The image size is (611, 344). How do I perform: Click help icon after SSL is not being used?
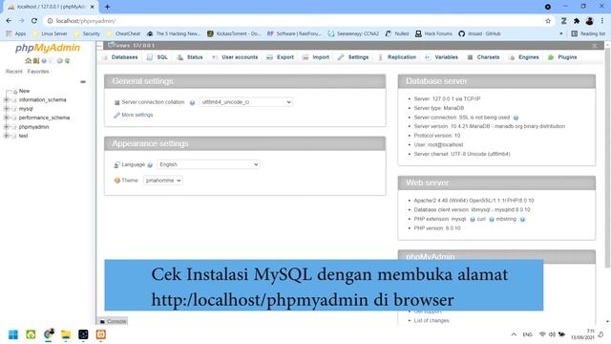[x=516, y=118]
